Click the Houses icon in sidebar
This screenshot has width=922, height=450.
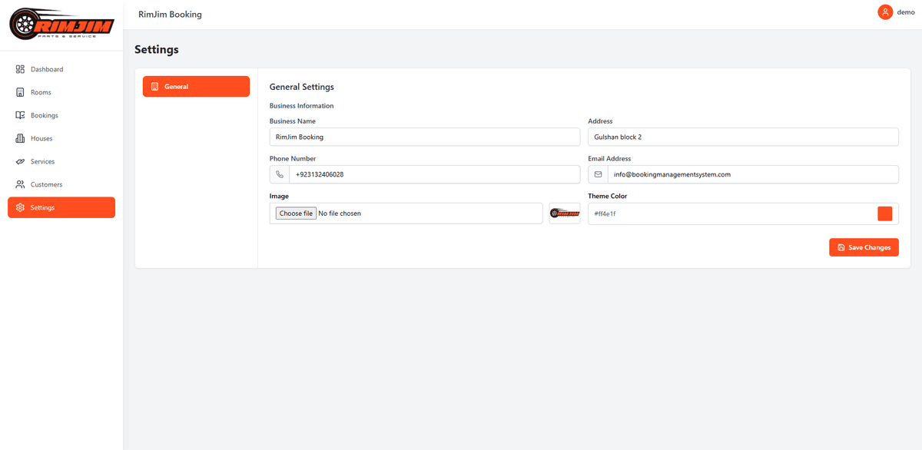point(21,138)
